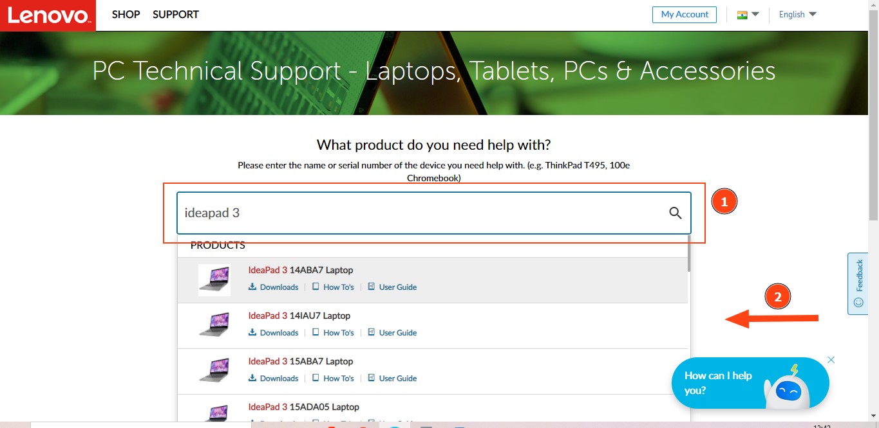
Task: Expand the English language dropdown
Action: tap(796, 14)
